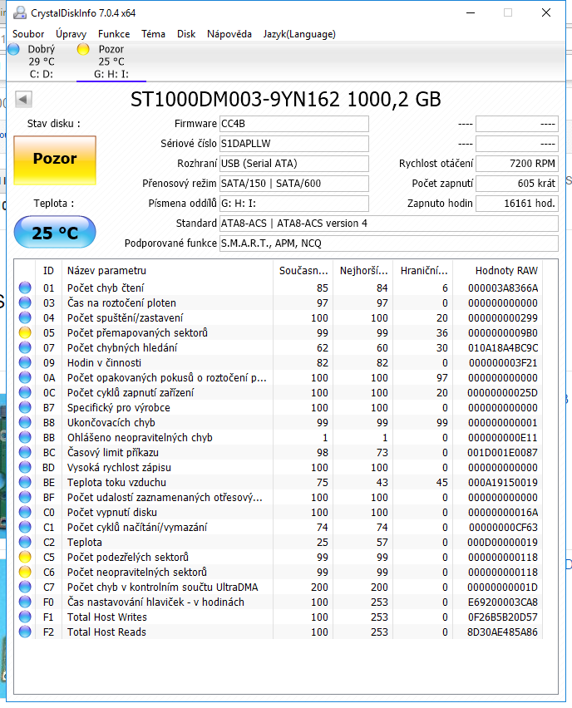Image resolution: width=572 pixels, height=708 pixels.
Task: Click status orb for ID C0 Počet vypnutí disku
Action: point(25,512)
